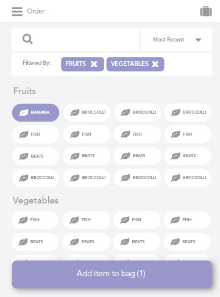Remove the VEGETABLES filter with its X
This screenshot has width=220, height=297.
pyautogui.click(x=155, y=64)
